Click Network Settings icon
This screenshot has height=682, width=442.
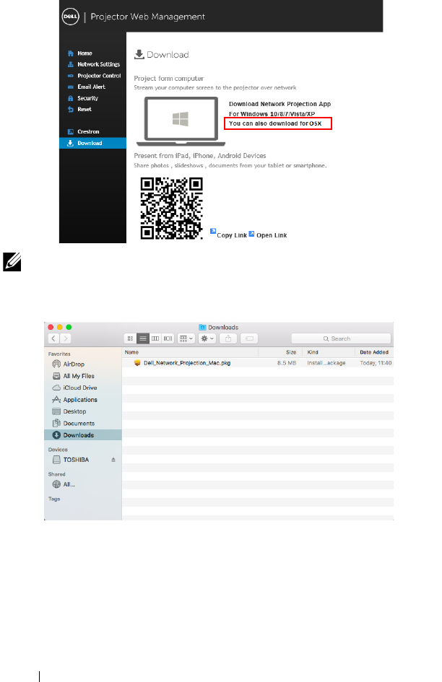point(71,64)
